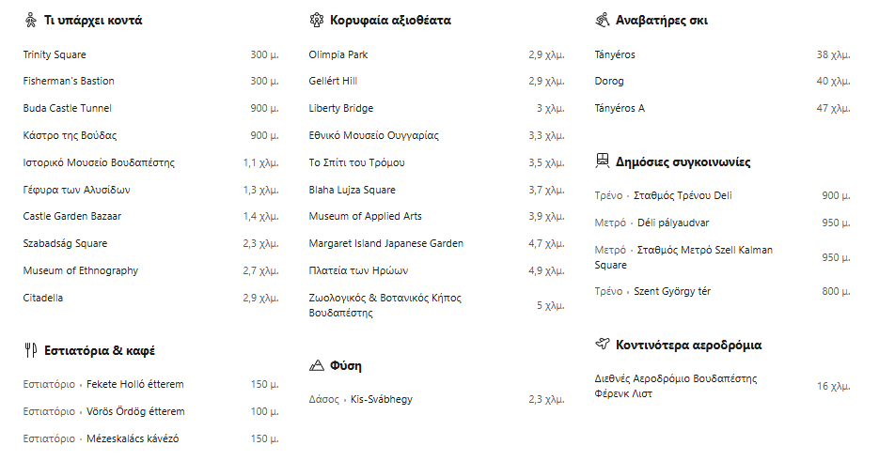The width and height of the screenshot is (895, 461).
Task: Click the fork and knife restaurants icon
Action: coord(31,350)
